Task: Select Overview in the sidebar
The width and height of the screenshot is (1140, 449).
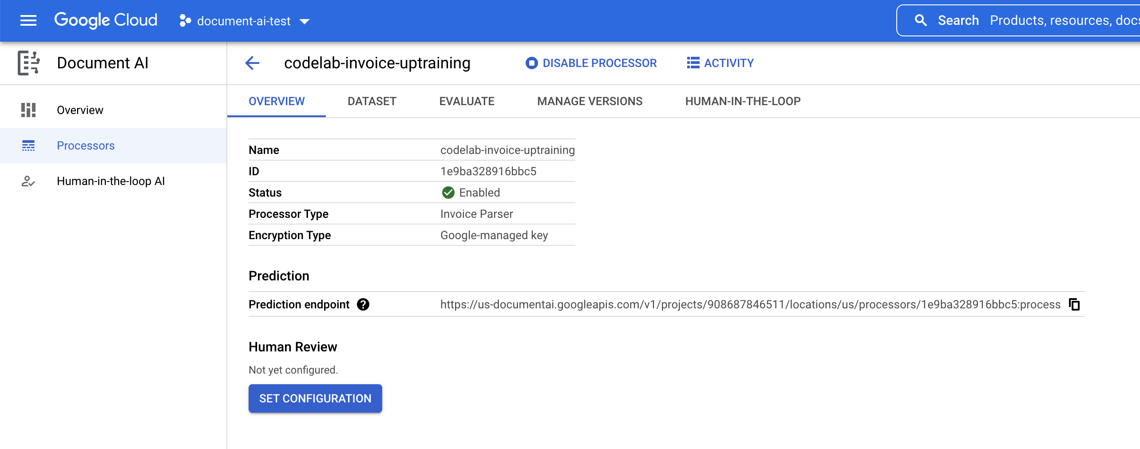Action: pyautogui.click(x=80, y=110)
